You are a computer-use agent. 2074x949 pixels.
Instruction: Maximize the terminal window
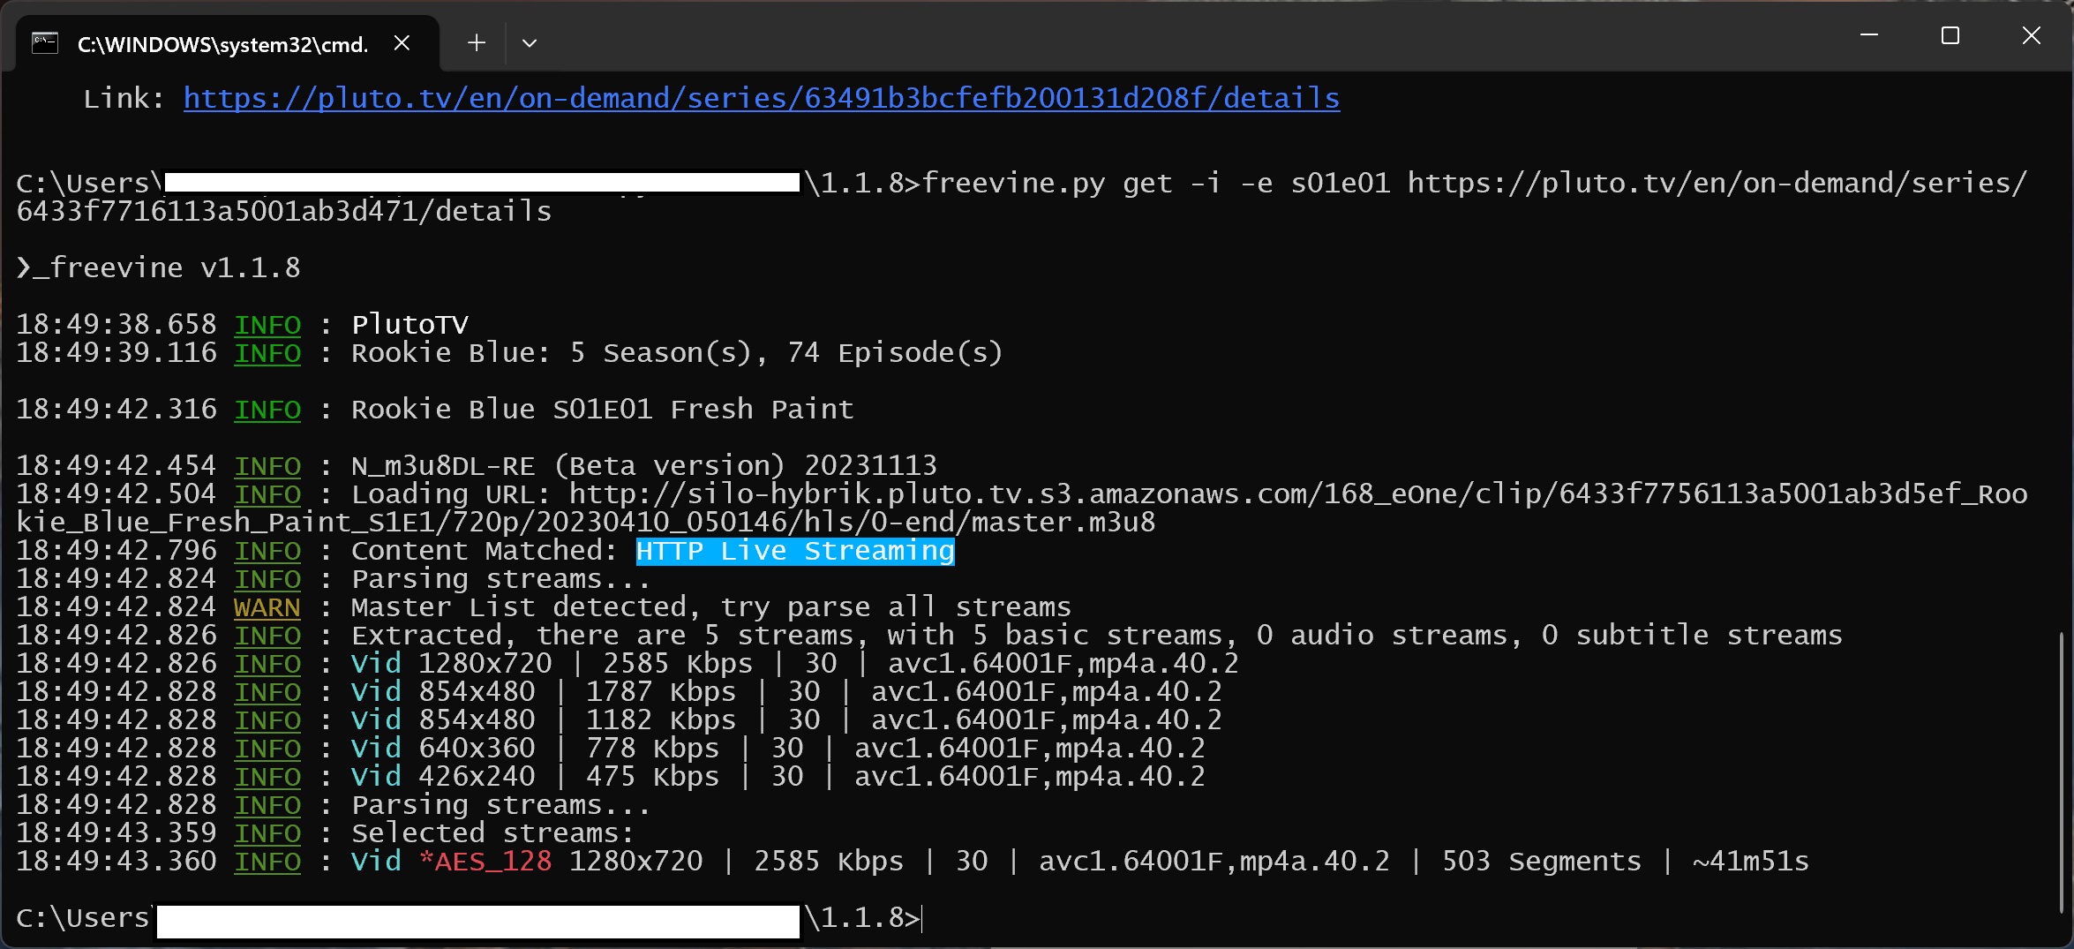coord(1950,35)
